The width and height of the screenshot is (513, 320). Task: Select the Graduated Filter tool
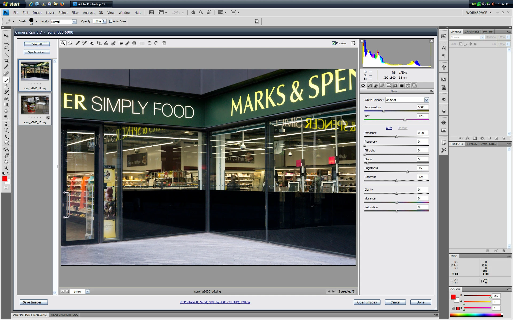click(x=134, y=43)
